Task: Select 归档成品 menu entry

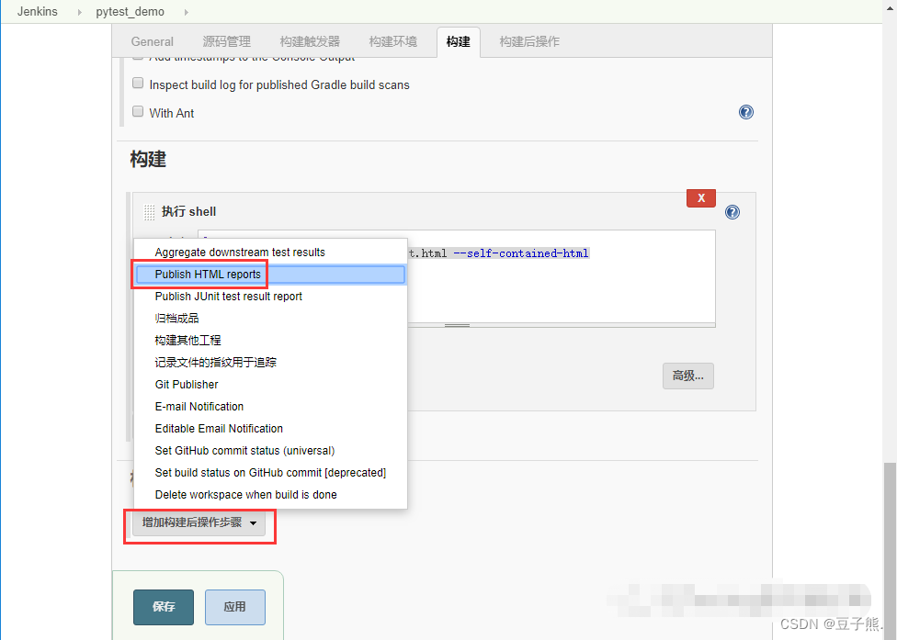Action: (270, 319)
